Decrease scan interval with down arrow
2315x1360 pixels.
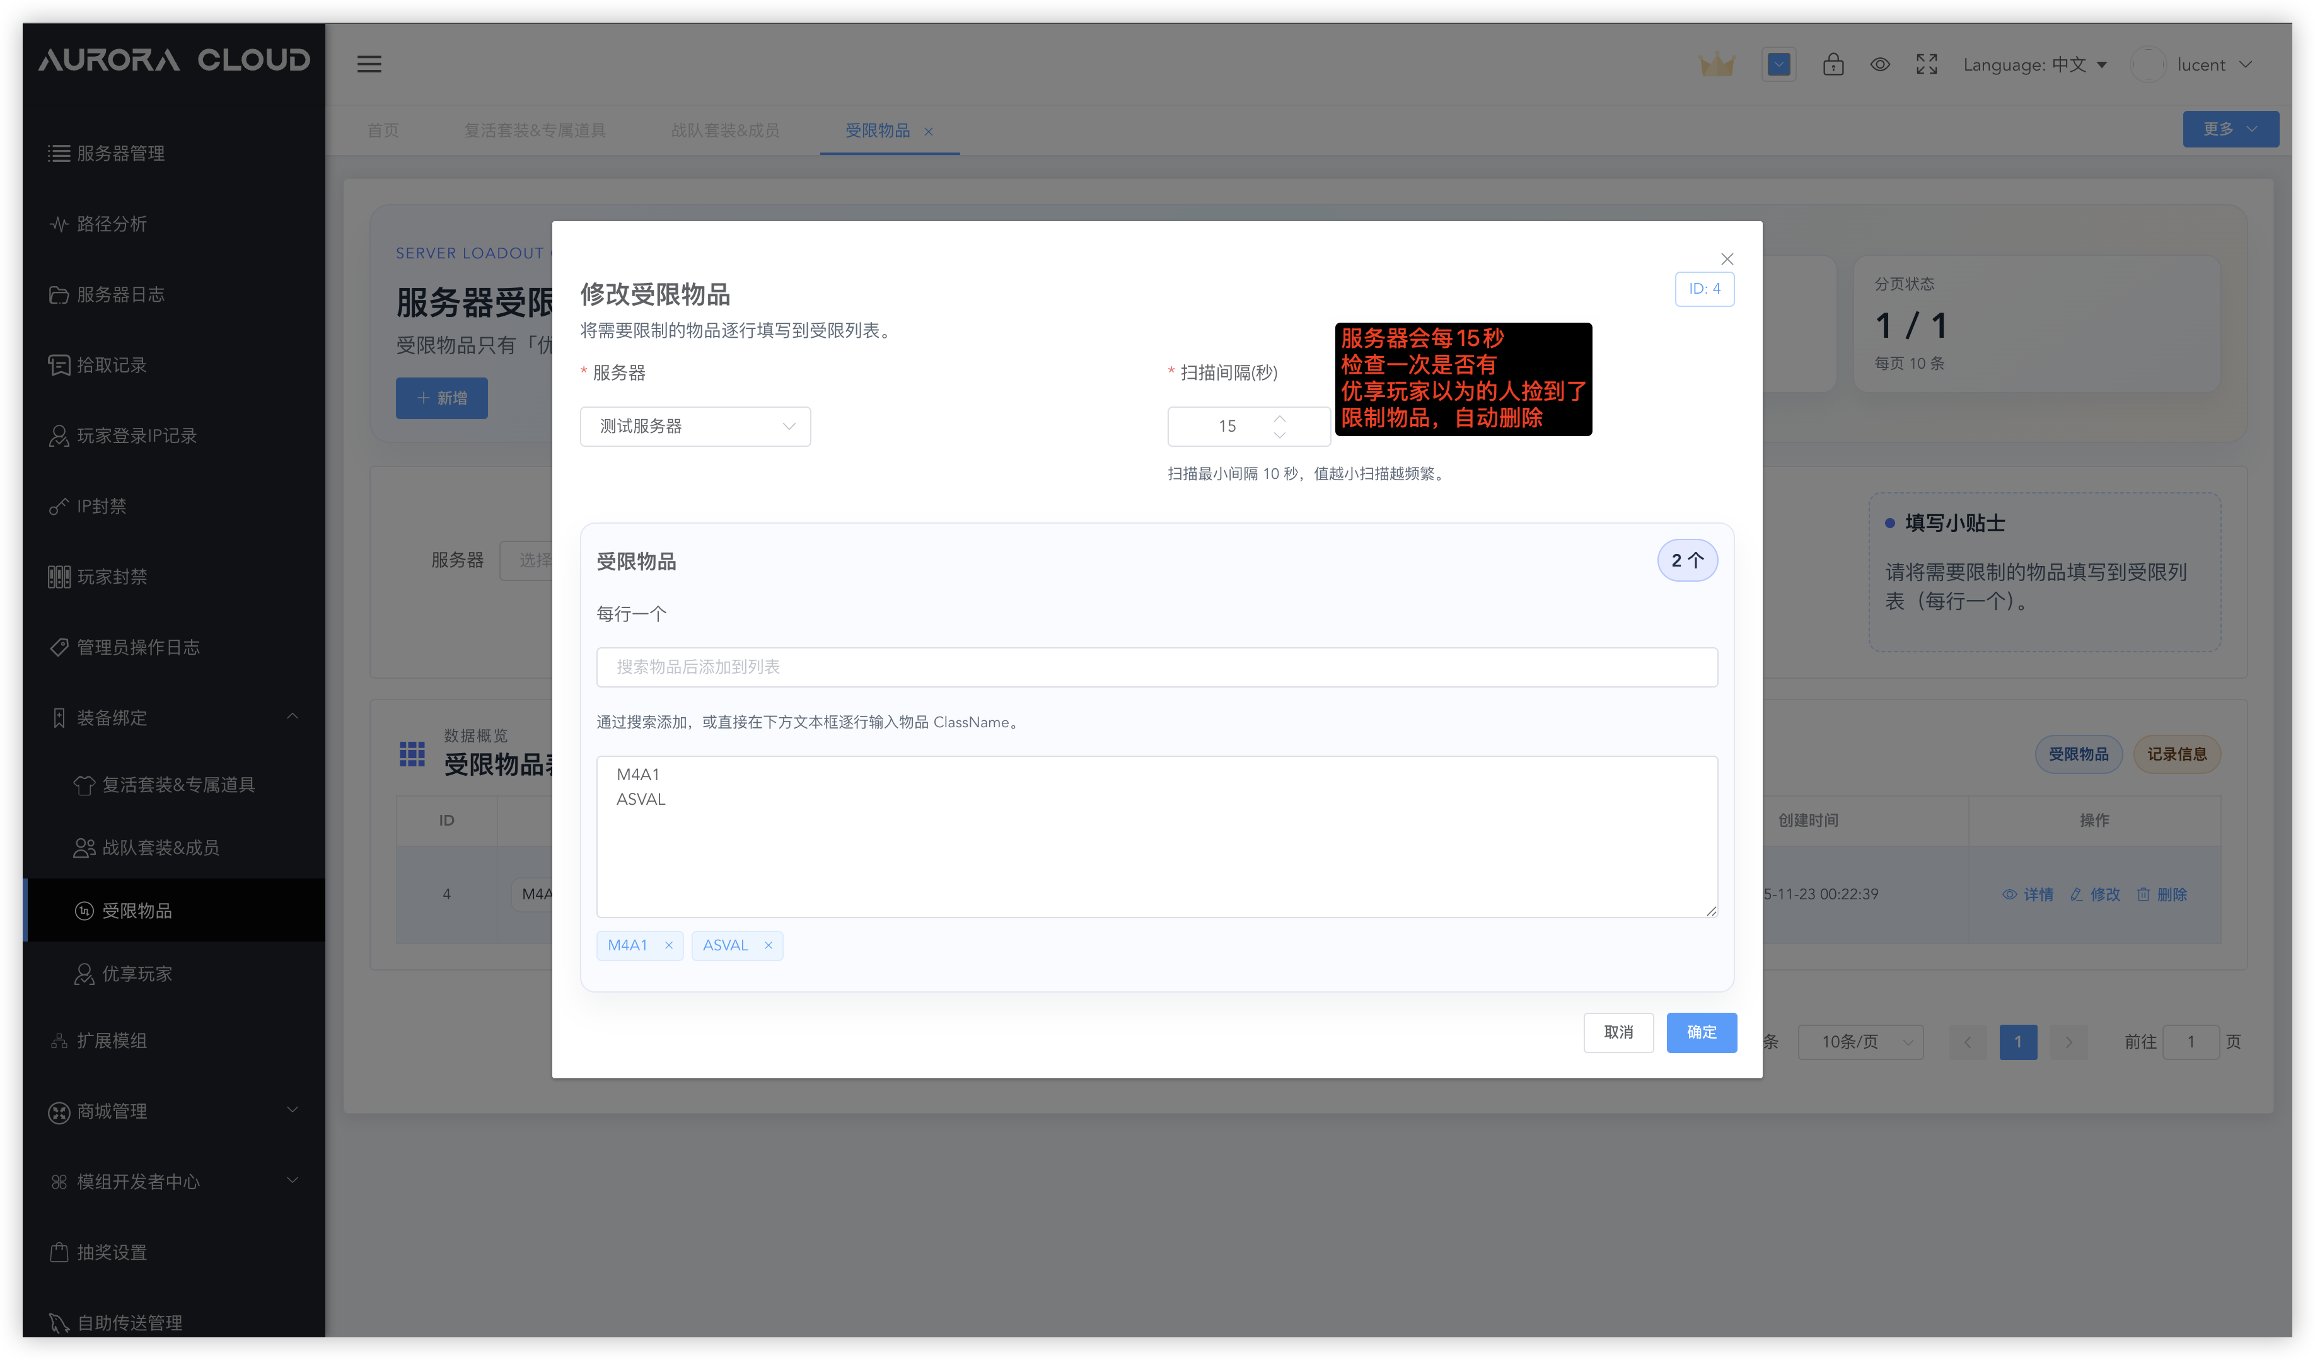(x=1280, y=435)
